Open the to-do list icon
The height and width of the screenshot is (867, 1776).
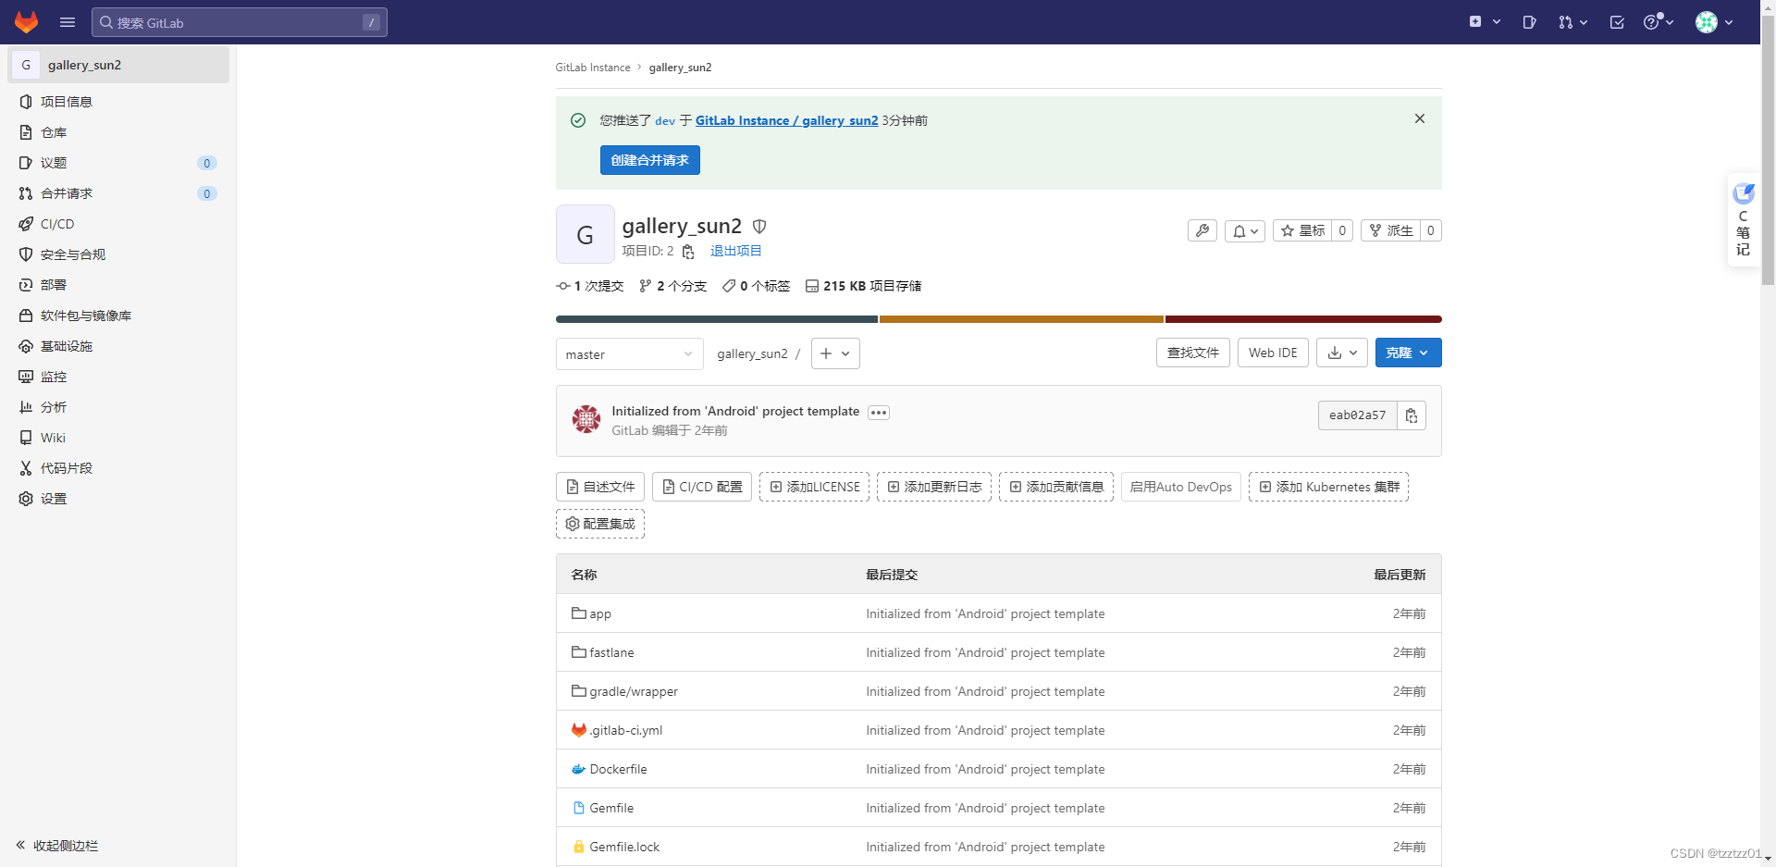point(1617,22)
